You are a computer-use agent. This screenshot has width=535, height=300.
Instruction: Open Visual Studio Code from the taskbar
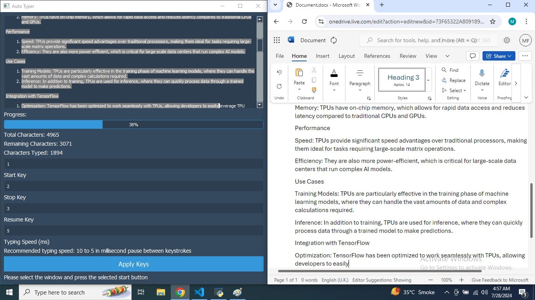pos(199,292)
